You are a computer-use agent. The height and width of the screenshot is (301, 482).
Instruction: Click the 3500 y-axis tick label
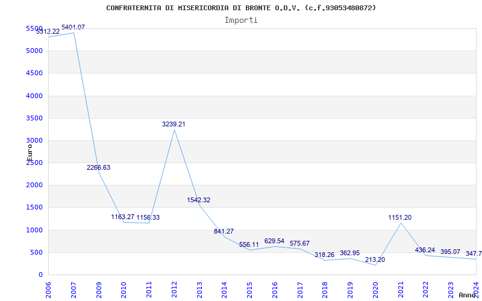(x=34, y=118)
